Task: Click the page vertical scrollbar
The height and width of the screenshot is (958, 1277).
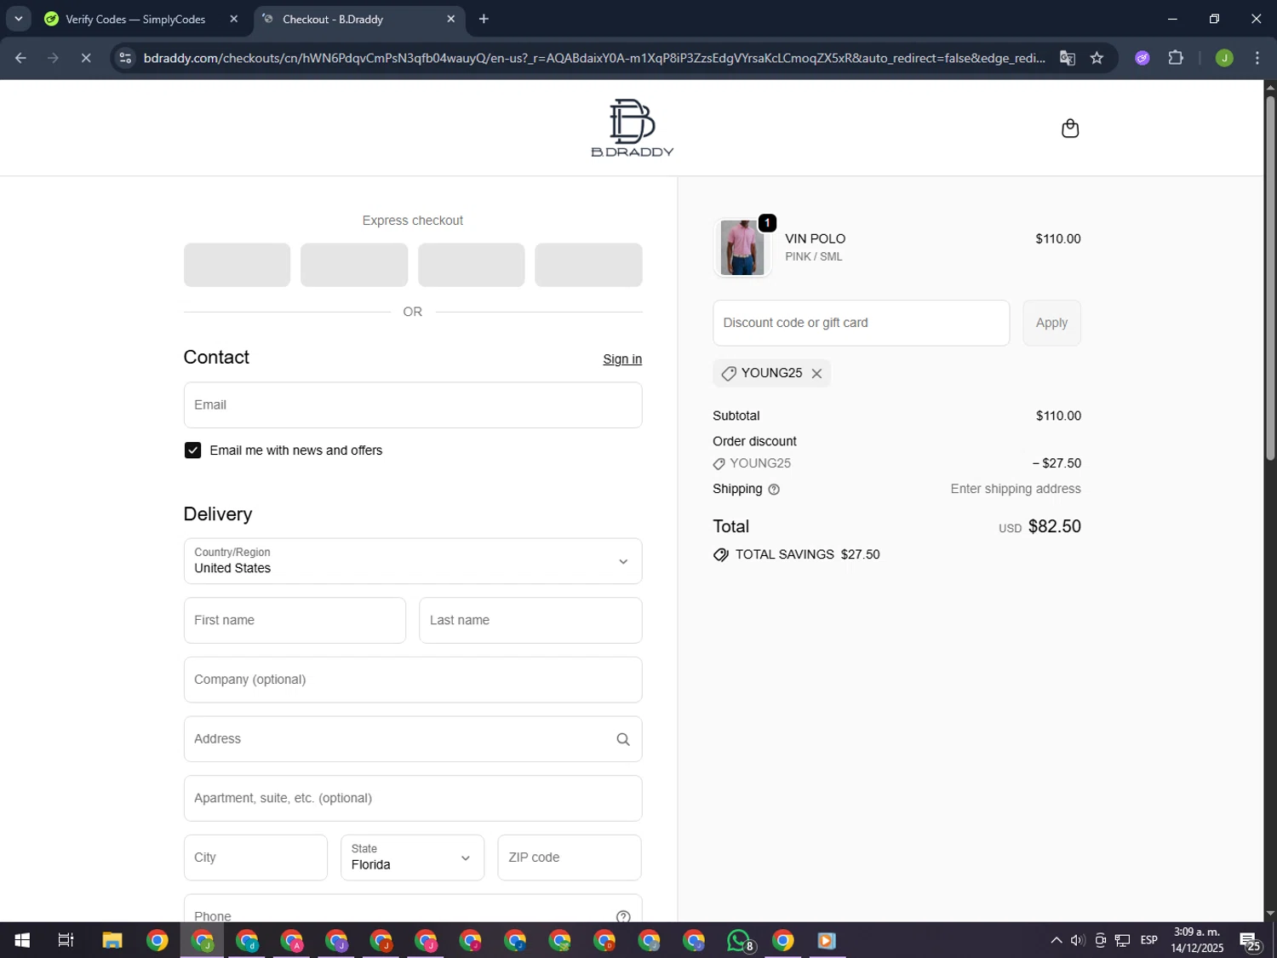Action: coord(1270,278)
